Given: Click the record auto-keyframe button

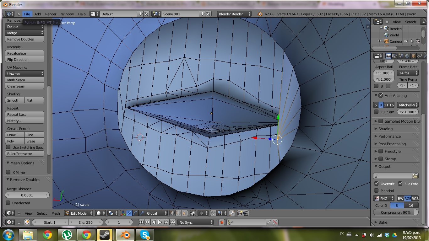Looking at the screenshot, I should [x=222, y=222].
